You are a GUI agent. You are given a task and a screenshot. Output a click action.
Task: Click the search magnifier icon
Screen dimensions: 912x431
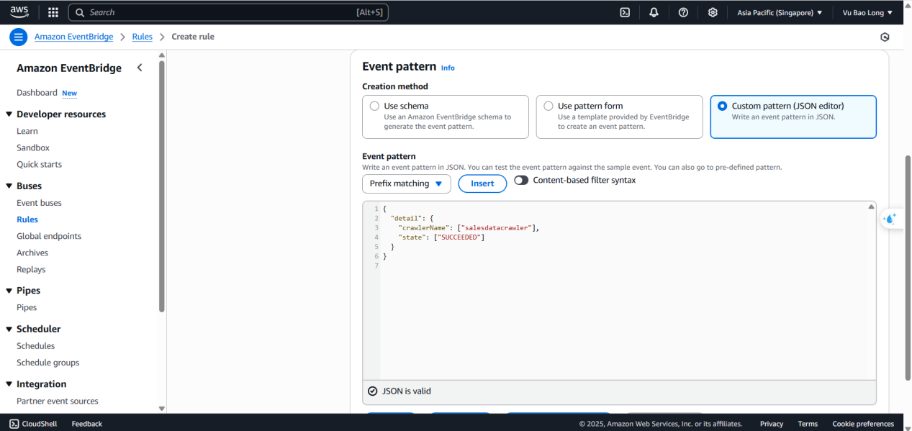(x=80, y=12)
